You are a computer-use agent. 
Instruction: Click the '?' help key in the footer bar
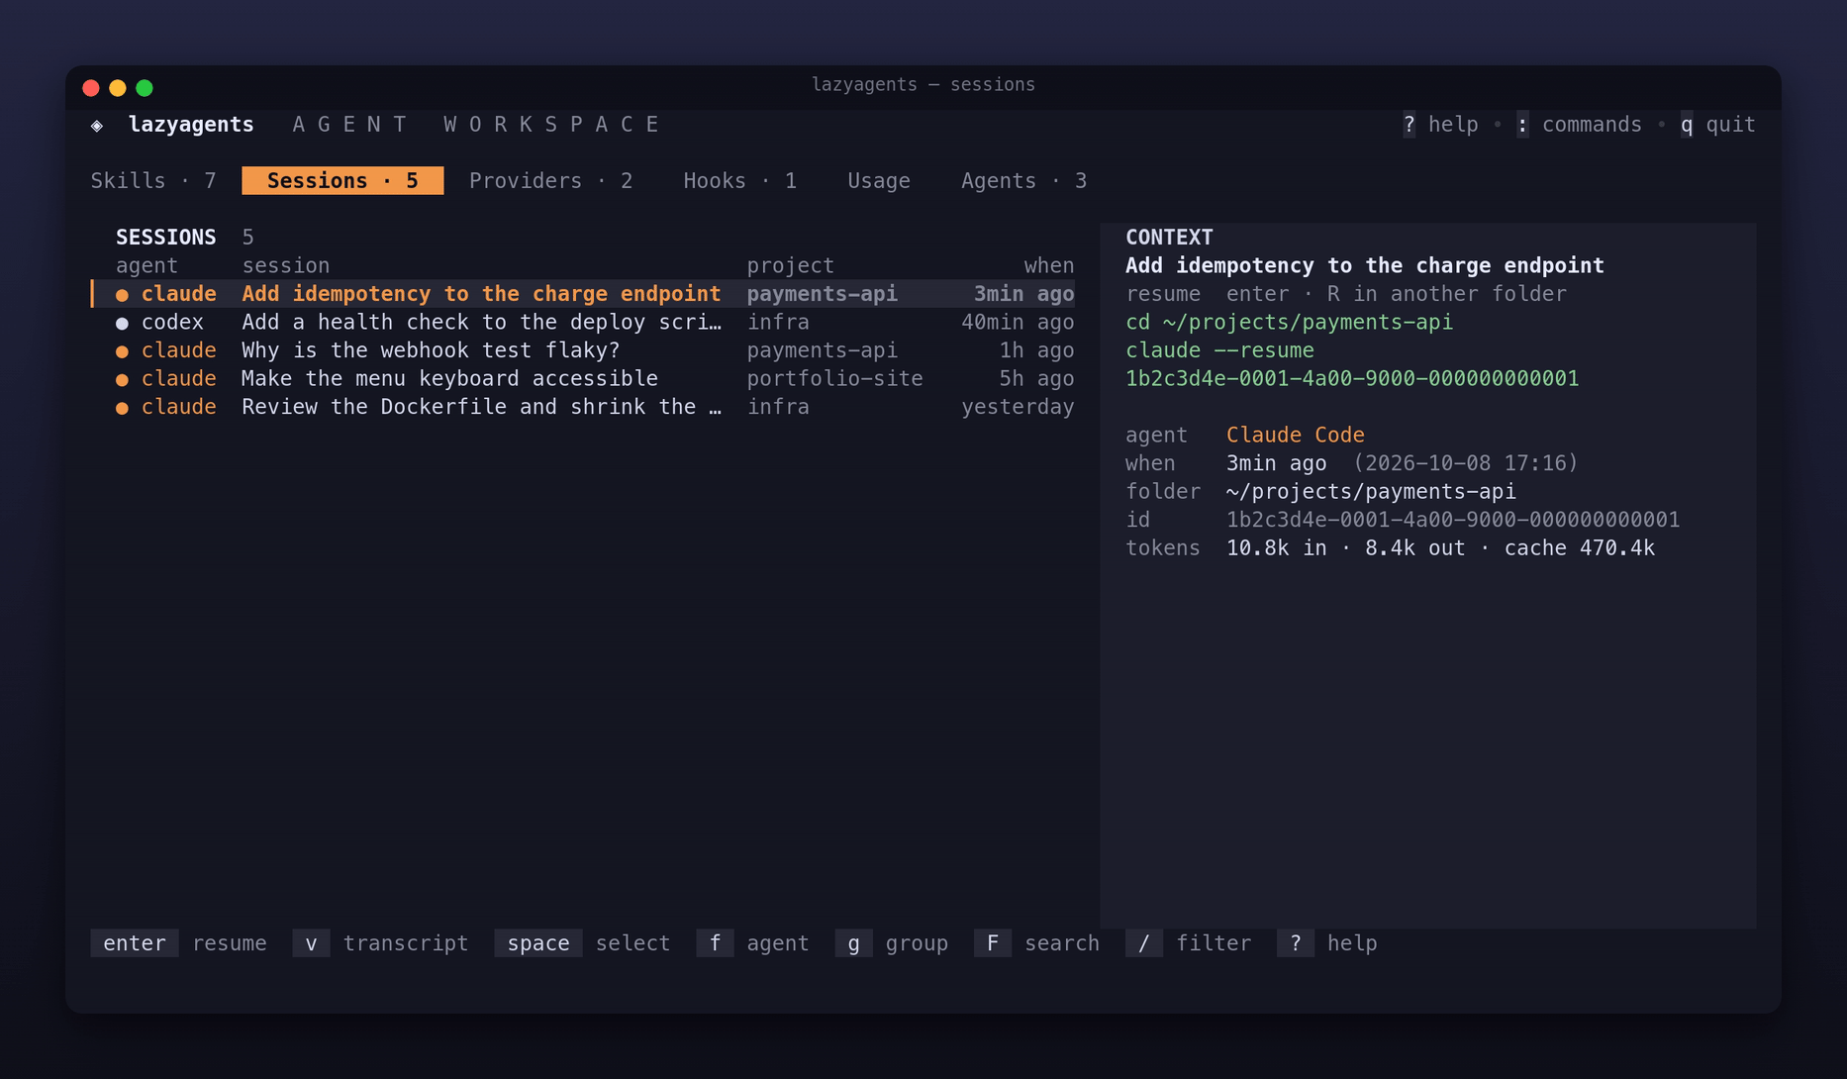pyautogui.click(x=1296, y=943)
